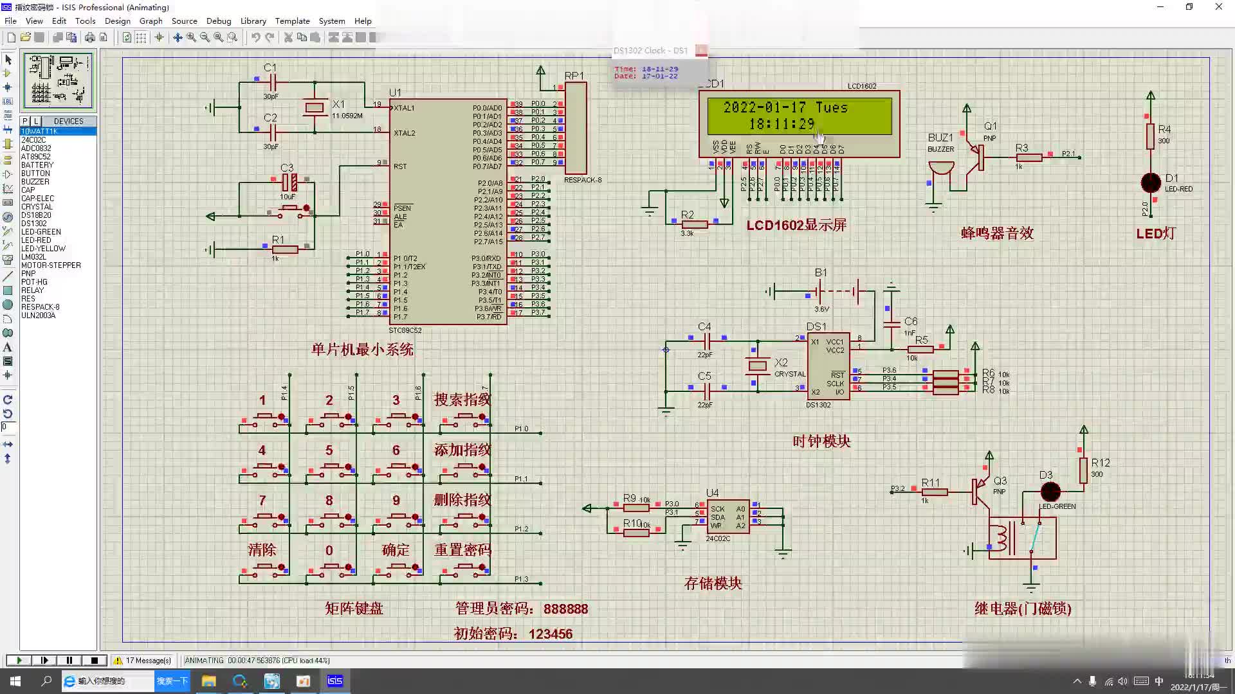Click the overview schematic thumbnail
Image resolution: width=1235 pixels, height=694 pixels.
[59, 80]
